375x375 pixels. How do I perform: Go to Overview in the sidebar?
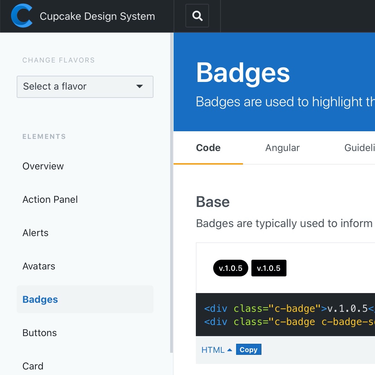coord(43,166)
